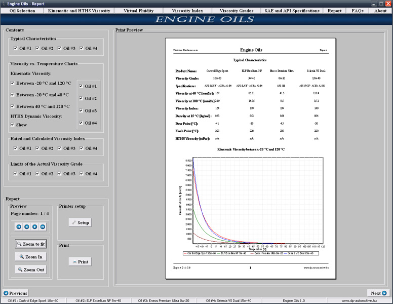Click status bar Oil #4: Selenia VS Dual
Viewport: 393px width, 304px height.
point(229,300)
